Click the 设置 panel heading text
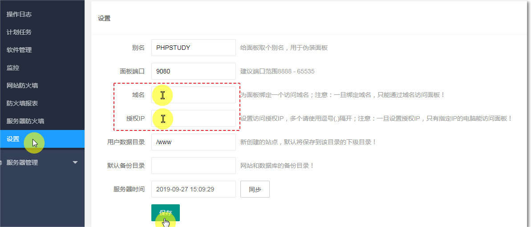 coord(104,19)
